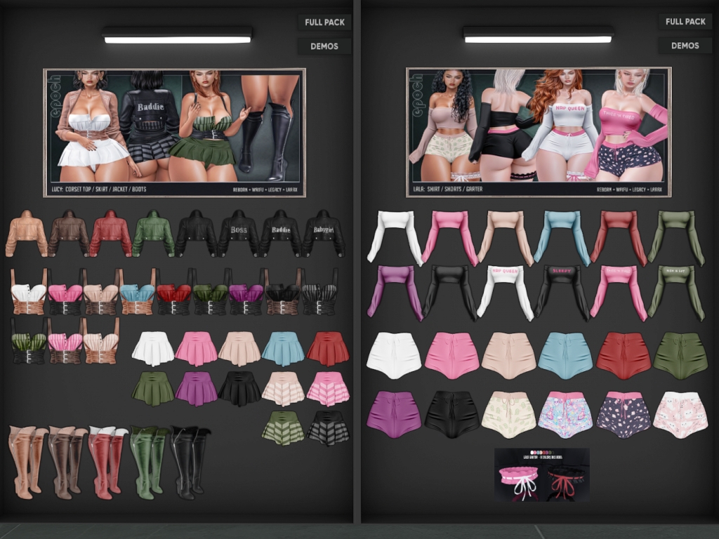Select the black Babygirl jacket
The width and height of the screenshot is (719, 539).
(x=324, y=233)
